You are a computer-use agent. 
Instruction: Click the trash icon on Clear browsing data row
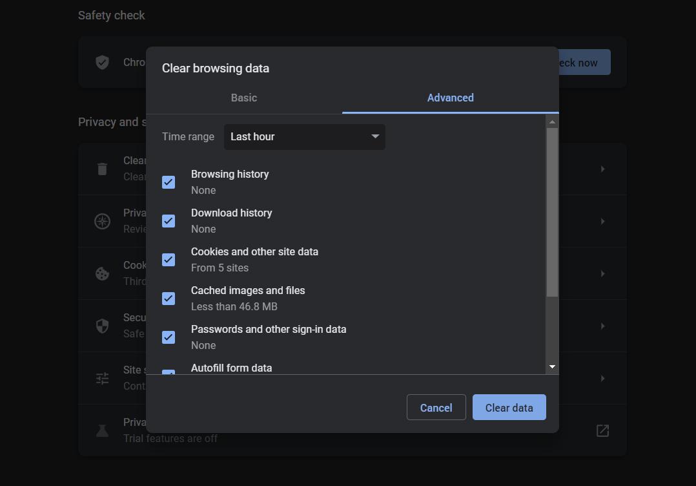coord(102,169)
